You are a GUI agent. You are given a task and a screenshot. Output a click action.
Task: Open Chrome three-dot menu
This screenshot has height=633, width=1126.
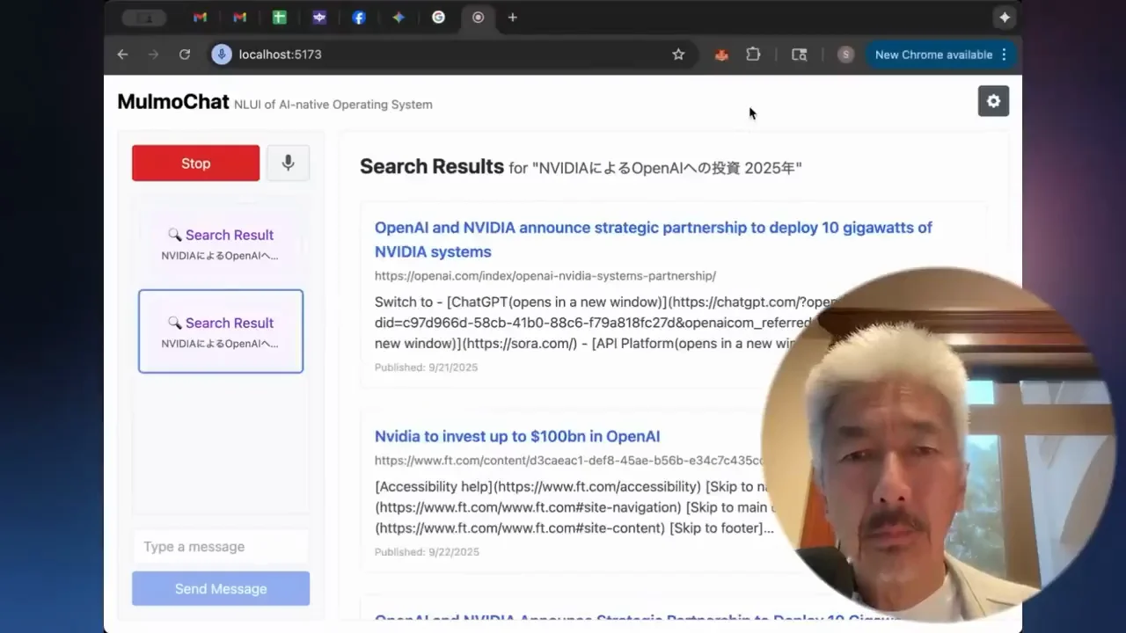click(1004, 55)
